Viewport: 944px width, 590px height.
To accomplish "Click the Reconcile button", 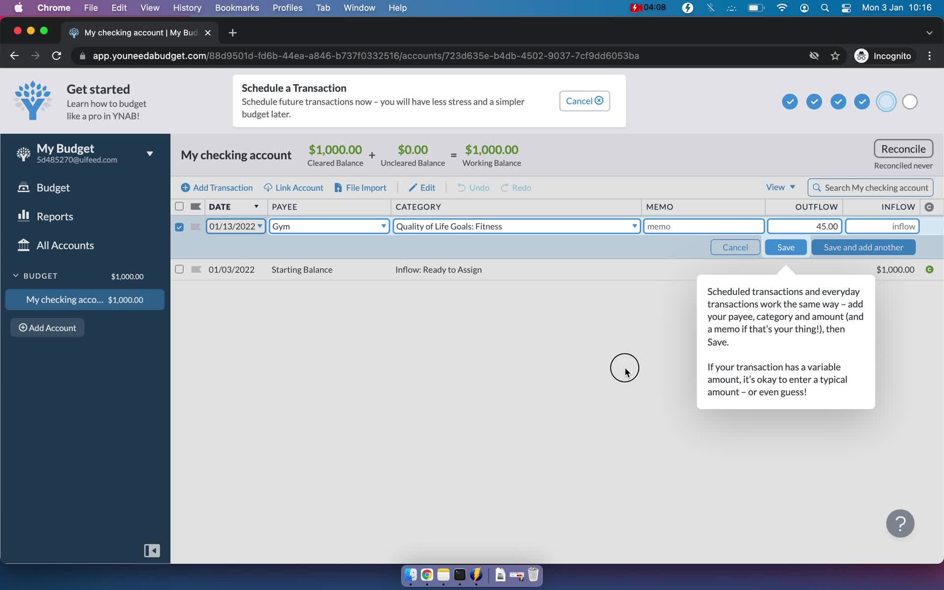I will (903, 148).
